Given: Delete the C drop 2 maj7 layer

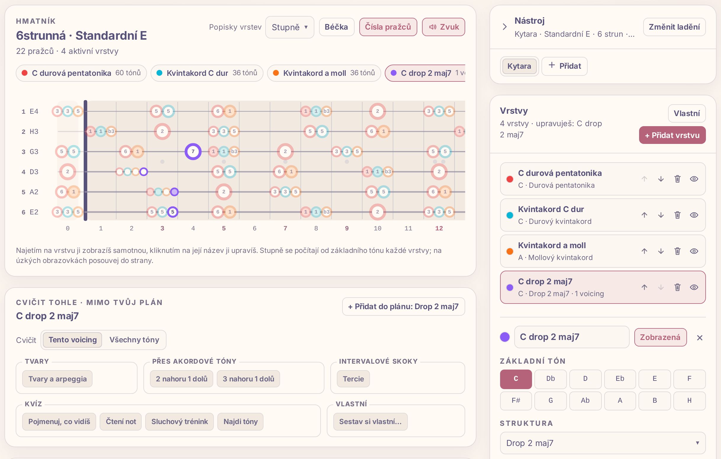Looking at the screenshot, I should (677, 287).
